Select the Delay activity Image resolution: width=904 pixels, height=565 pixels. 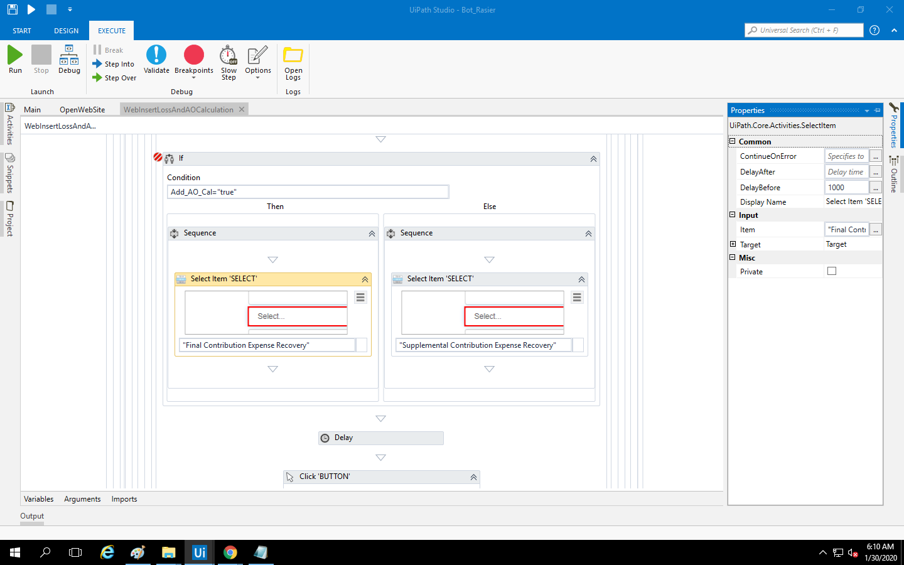pyautogui.click(x=381, y=438)
